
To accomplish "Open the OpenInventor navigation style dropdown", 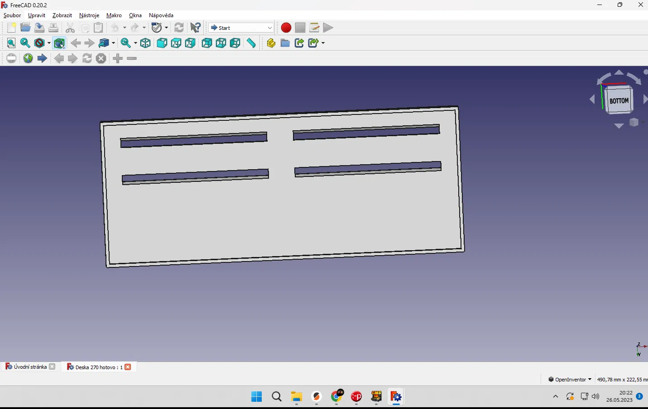I will (x=570, y=379).
